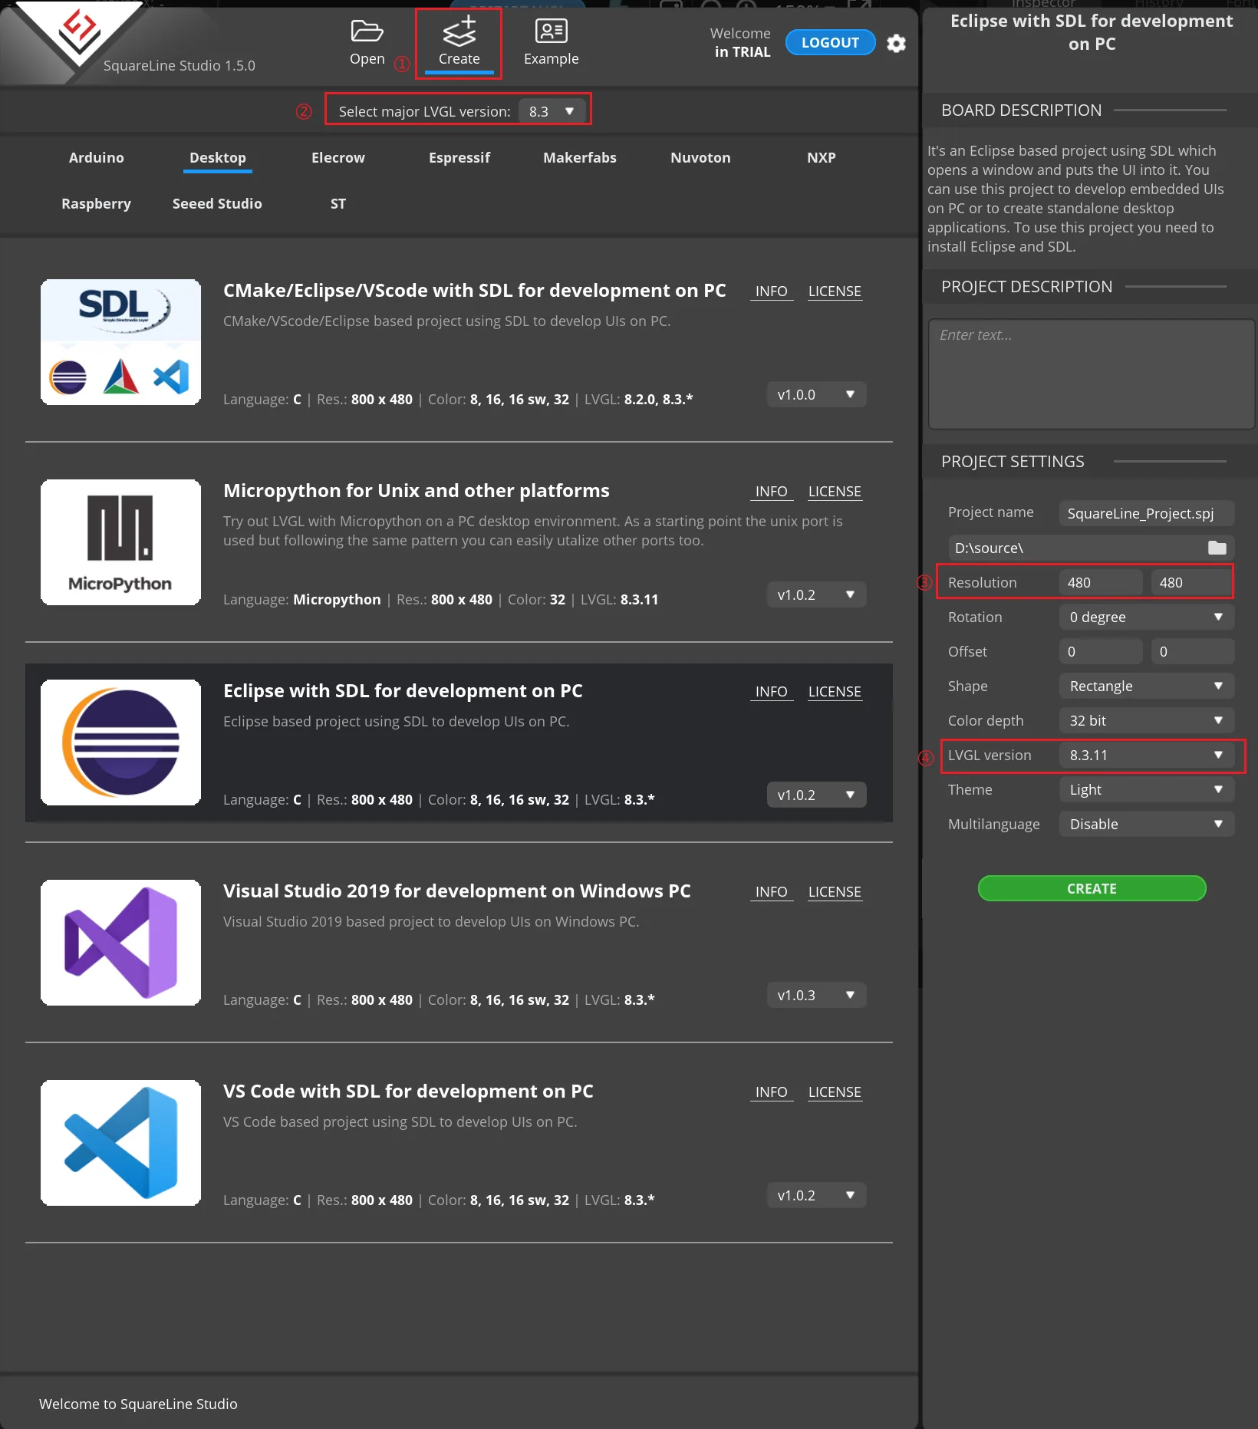Open LICENSE for CMake/Eclipse/VScode board
The image size is (1258, 1429).
835,291
